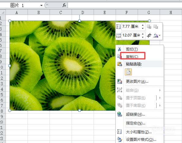Select column B header
This screenshot has height=143, width=182.
39,12
